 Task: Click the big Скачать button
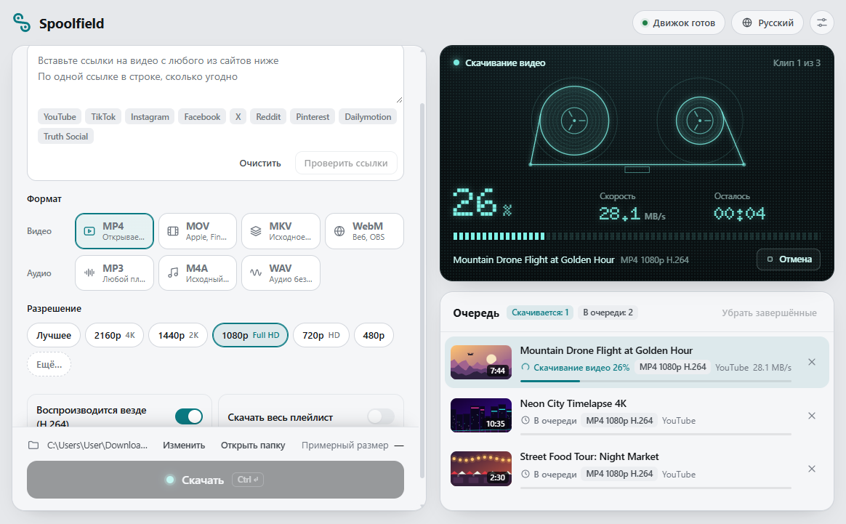(215, 480)
